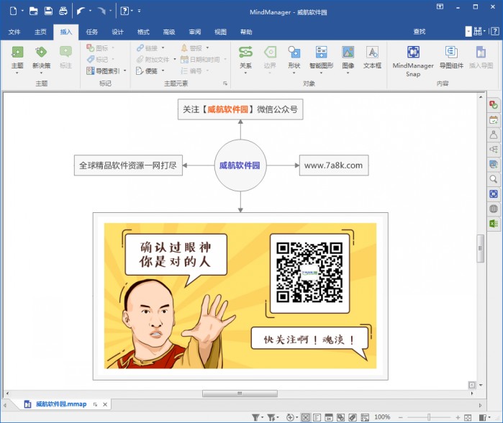Open the 文件 (File) menu

[14, 32]
